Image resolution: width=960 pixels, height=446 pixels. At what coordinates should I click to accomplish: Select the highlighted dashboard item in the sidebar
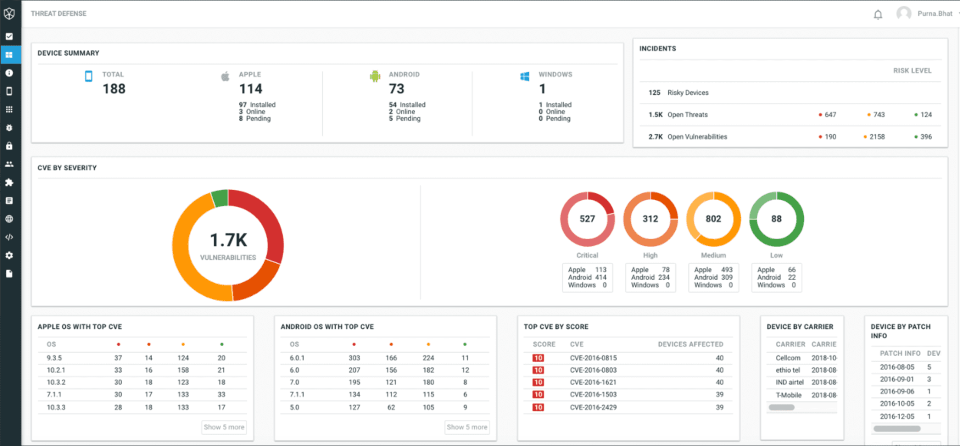click(x=10, y=54)
